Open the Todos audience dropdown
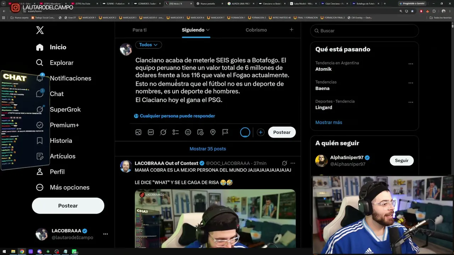 (x=148, y=45)
